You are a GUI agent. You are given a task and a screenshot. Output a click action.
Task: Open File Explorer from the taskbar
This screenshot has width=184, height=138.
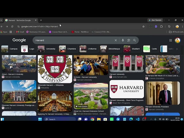coord(99,119)
